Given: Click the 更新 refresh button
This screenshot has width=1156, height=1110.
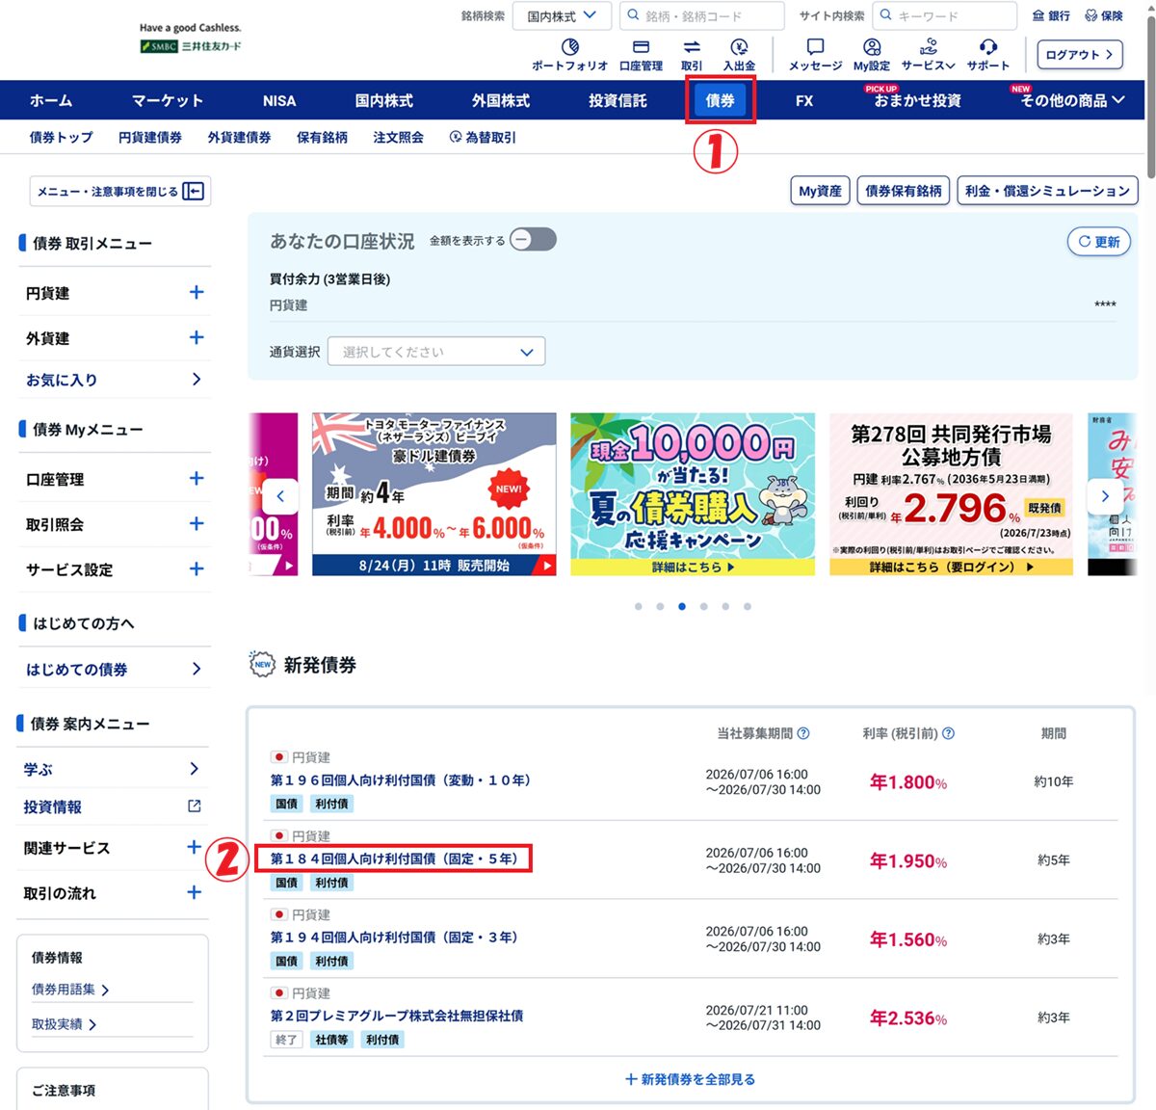Looking at the screenshot, I should tap(1099, 242).
